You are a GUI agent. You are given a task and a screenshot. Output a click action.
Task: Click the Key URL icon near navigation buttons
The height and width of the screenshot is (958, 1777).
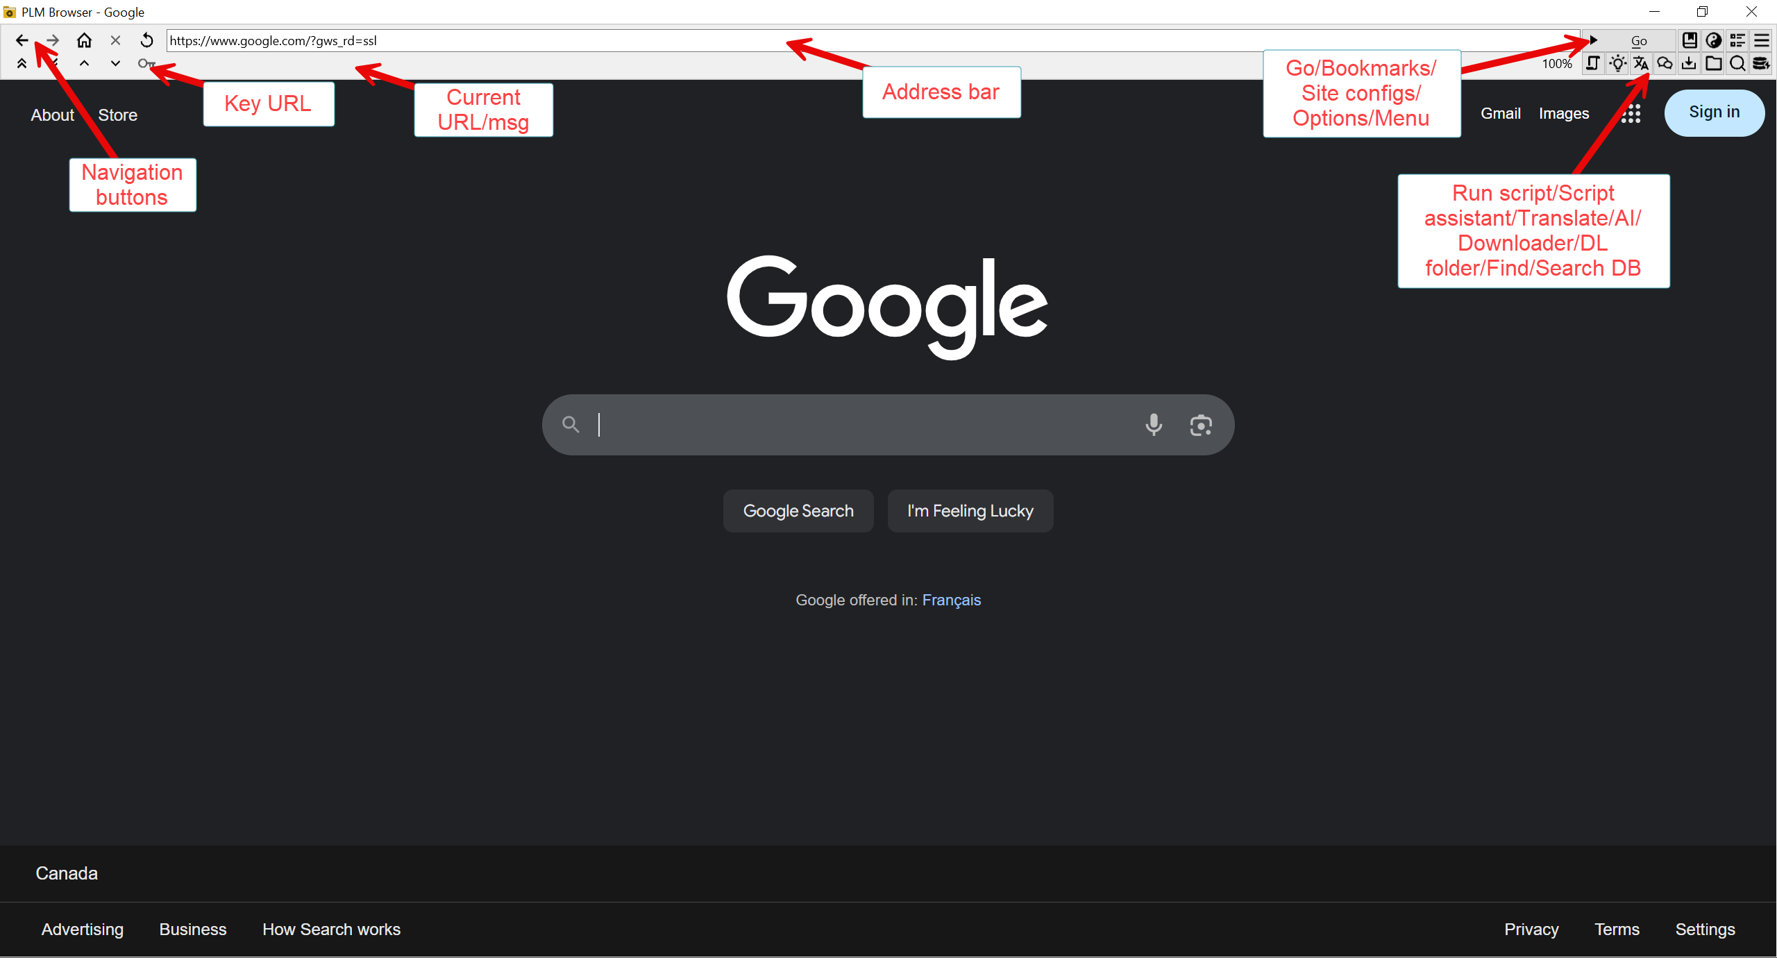145,64
